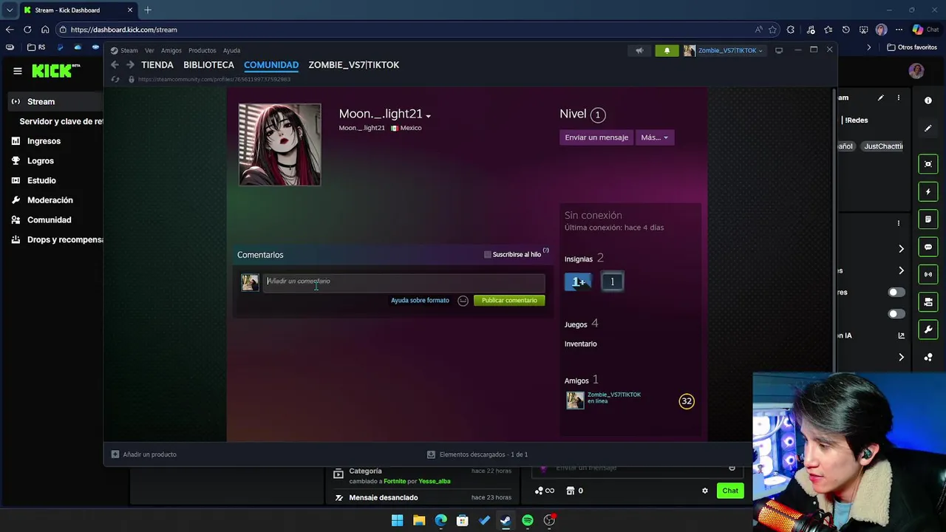
Task: Open the Amigos menu in Steam
Action: click(171, 50)
